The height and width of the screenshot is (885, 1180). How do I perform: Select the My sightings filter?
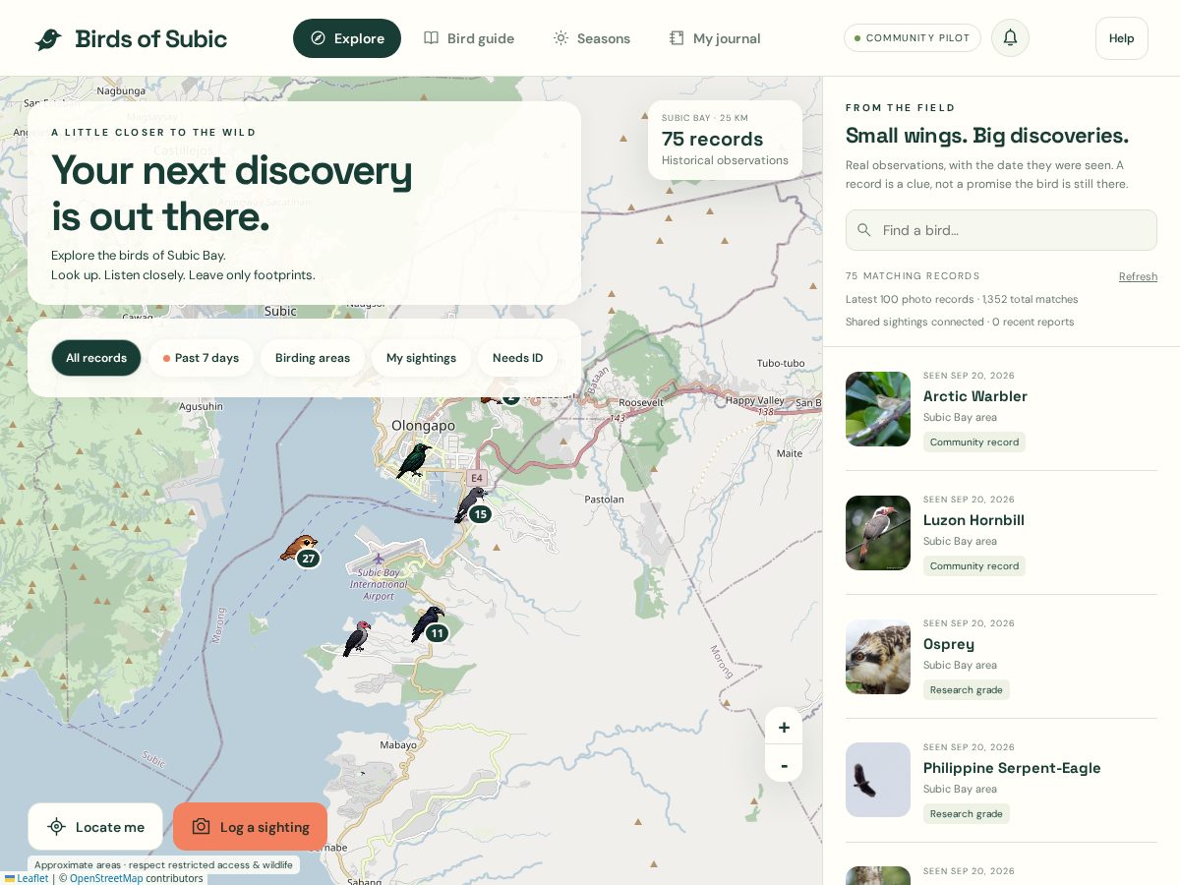pyautogui.click(x=421, y=358)
